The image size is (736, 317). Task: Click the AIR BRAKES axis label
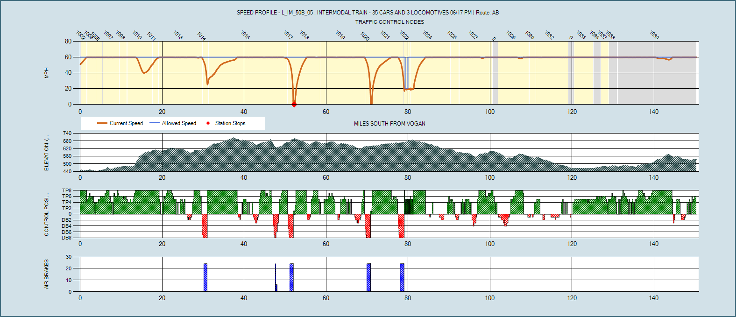(46, 275)
